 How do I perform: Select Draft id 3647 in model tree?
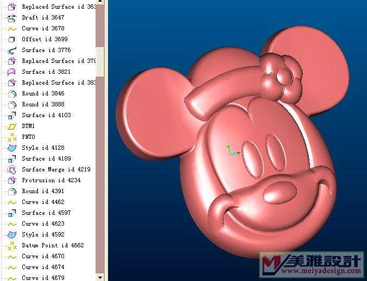tap(43, 18)
